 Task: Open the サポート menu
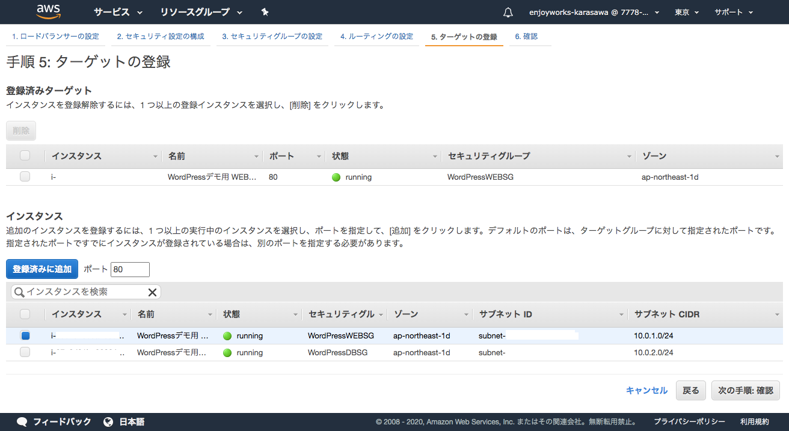click(x=733, y=12)
